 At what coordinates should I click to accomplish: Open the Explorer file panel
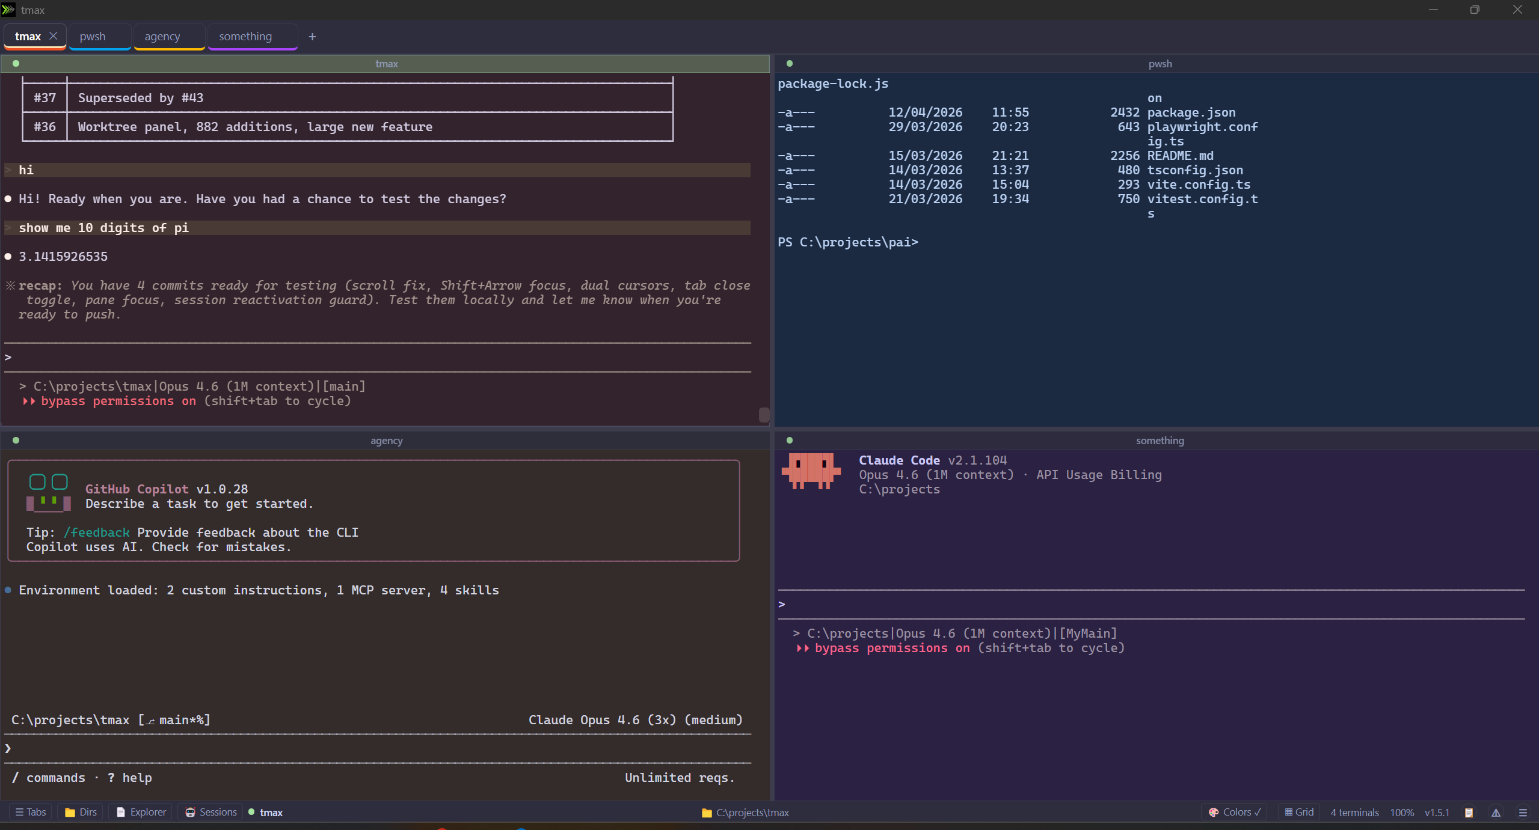(140, 812)
